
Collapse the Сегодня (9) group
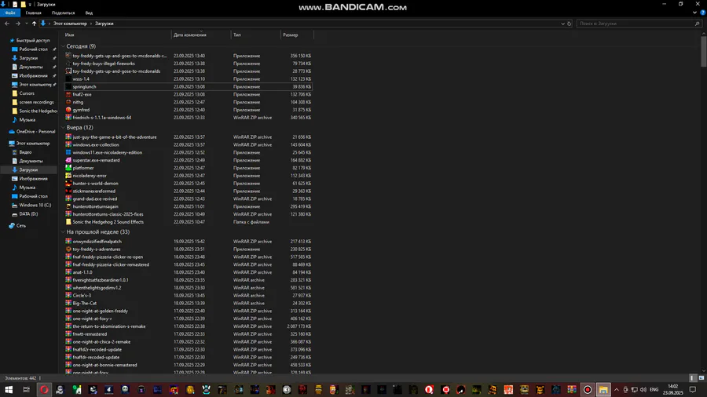[x=63, y=46]
